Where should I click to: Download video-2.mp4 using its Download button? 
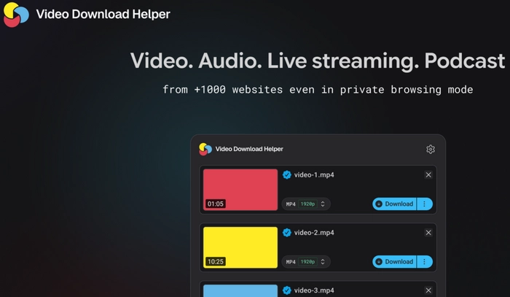click(x=394, y=261)
